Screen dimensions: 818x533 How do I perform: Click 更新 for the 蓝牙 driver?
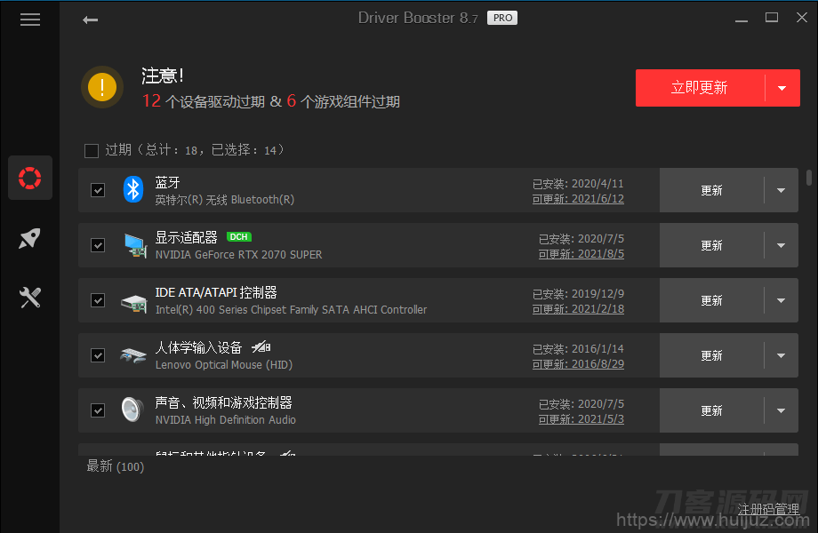[711, 190]
